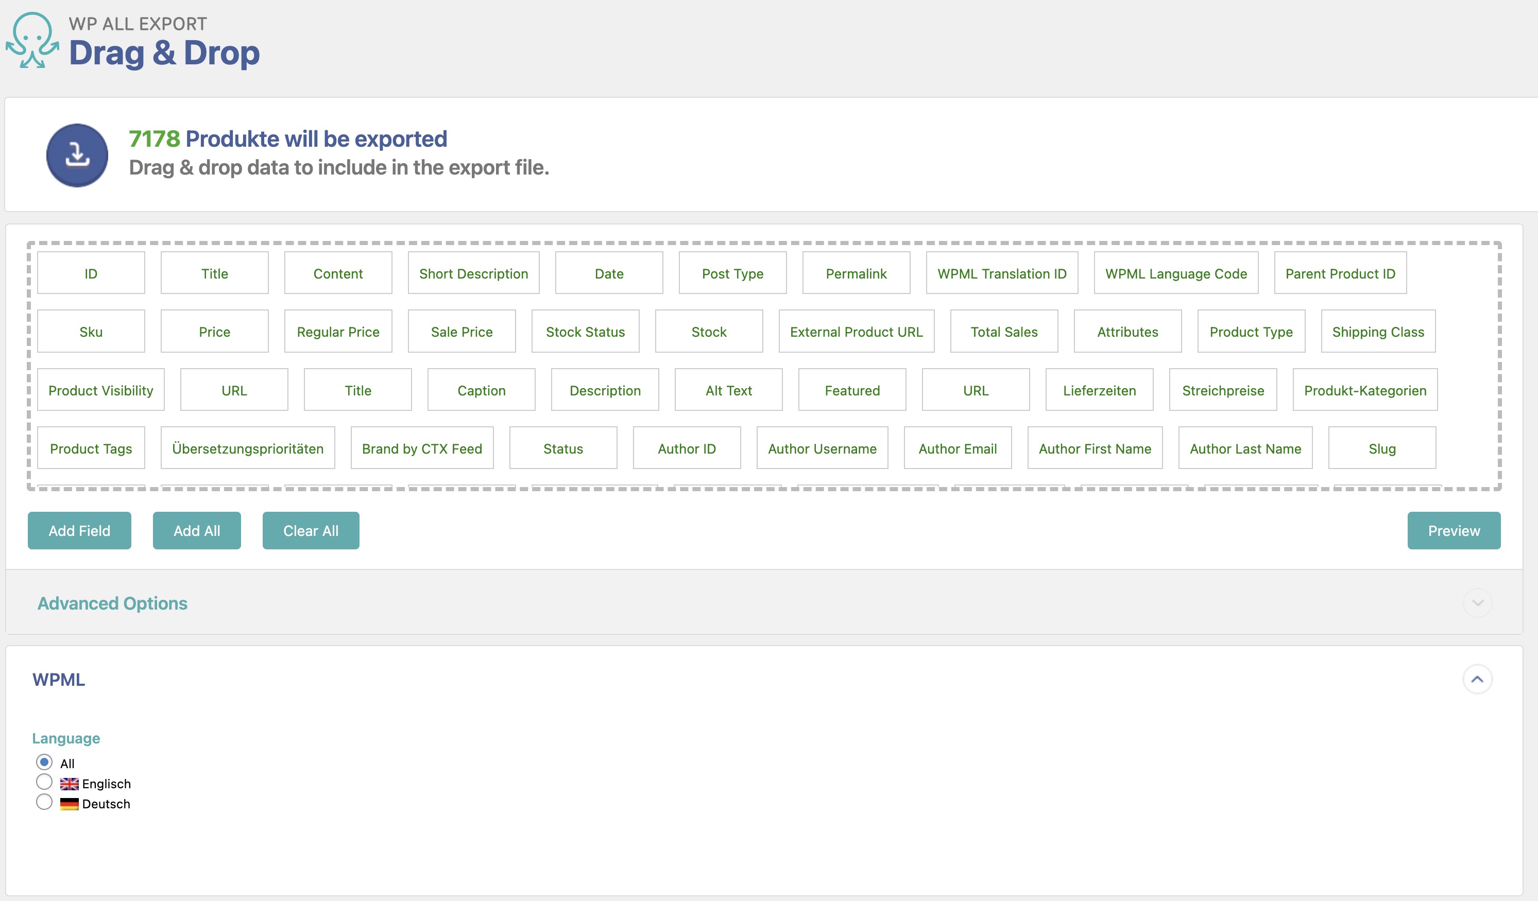Screen dimensions: 1538x901
Task: Select the Featured export field
Action: point(852,390)
